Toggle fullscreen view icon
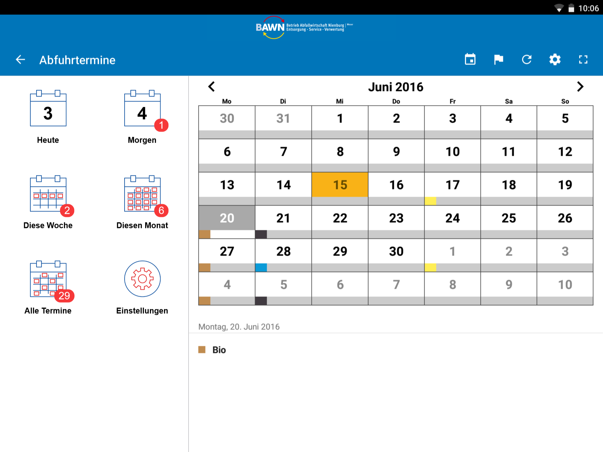603x452 pixels. tap(583, 60)
